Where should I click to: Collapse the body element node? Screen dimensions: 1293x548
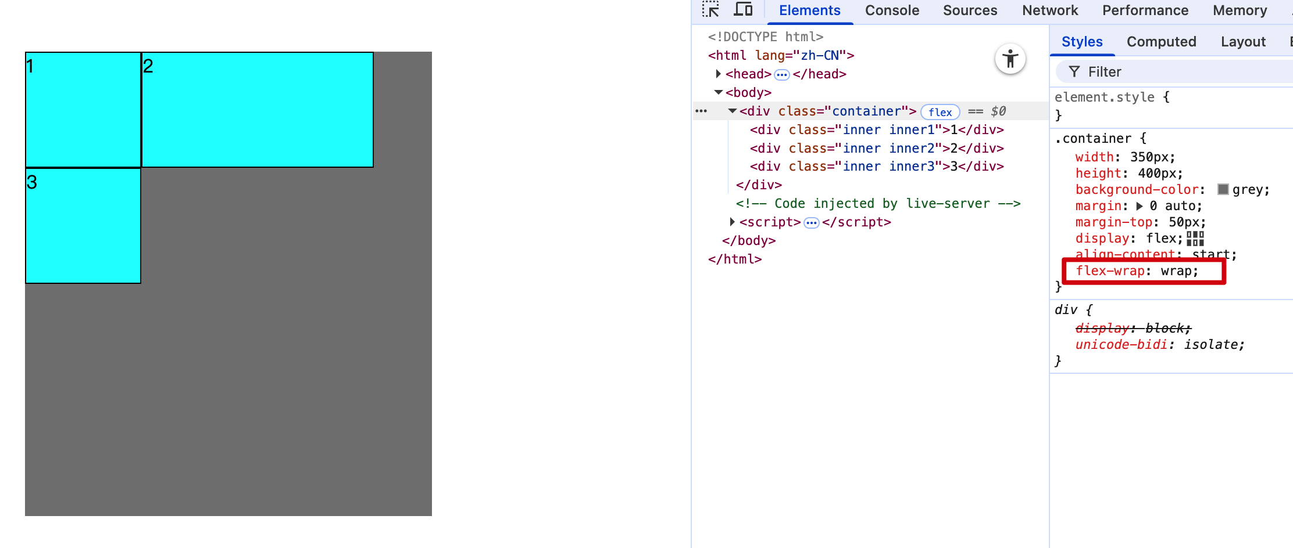719,92
